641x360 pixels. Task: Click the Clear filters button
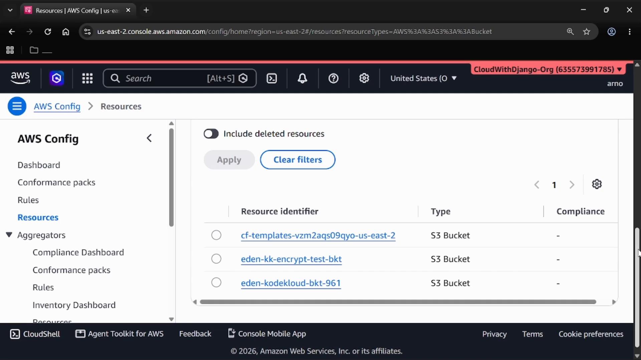click(x=297, y=160)
